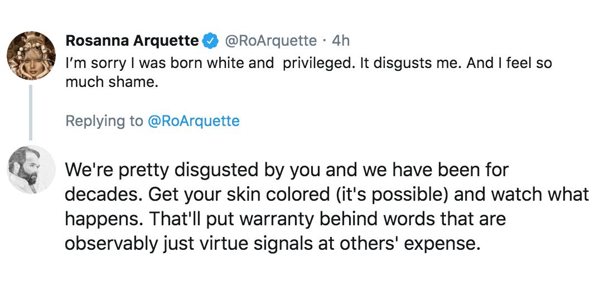This screenshot has width=599, height=300.
Task: Select the word "privileged" in first tweet
Action: 317,64
